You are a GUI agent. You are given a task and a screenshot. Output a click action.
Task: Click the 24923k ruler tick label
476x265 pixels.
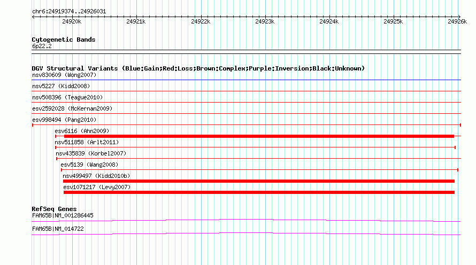[265, 21]
